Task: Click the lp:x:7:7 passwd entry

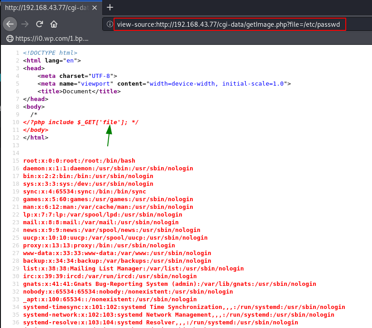Action: [x=102, y=215]
